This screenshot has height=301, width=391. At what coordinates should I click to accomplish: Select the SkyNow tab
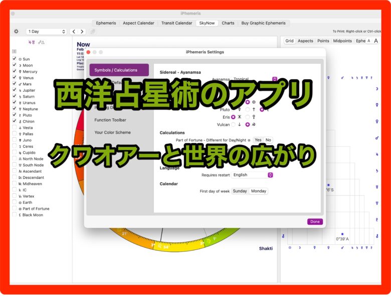207,23
